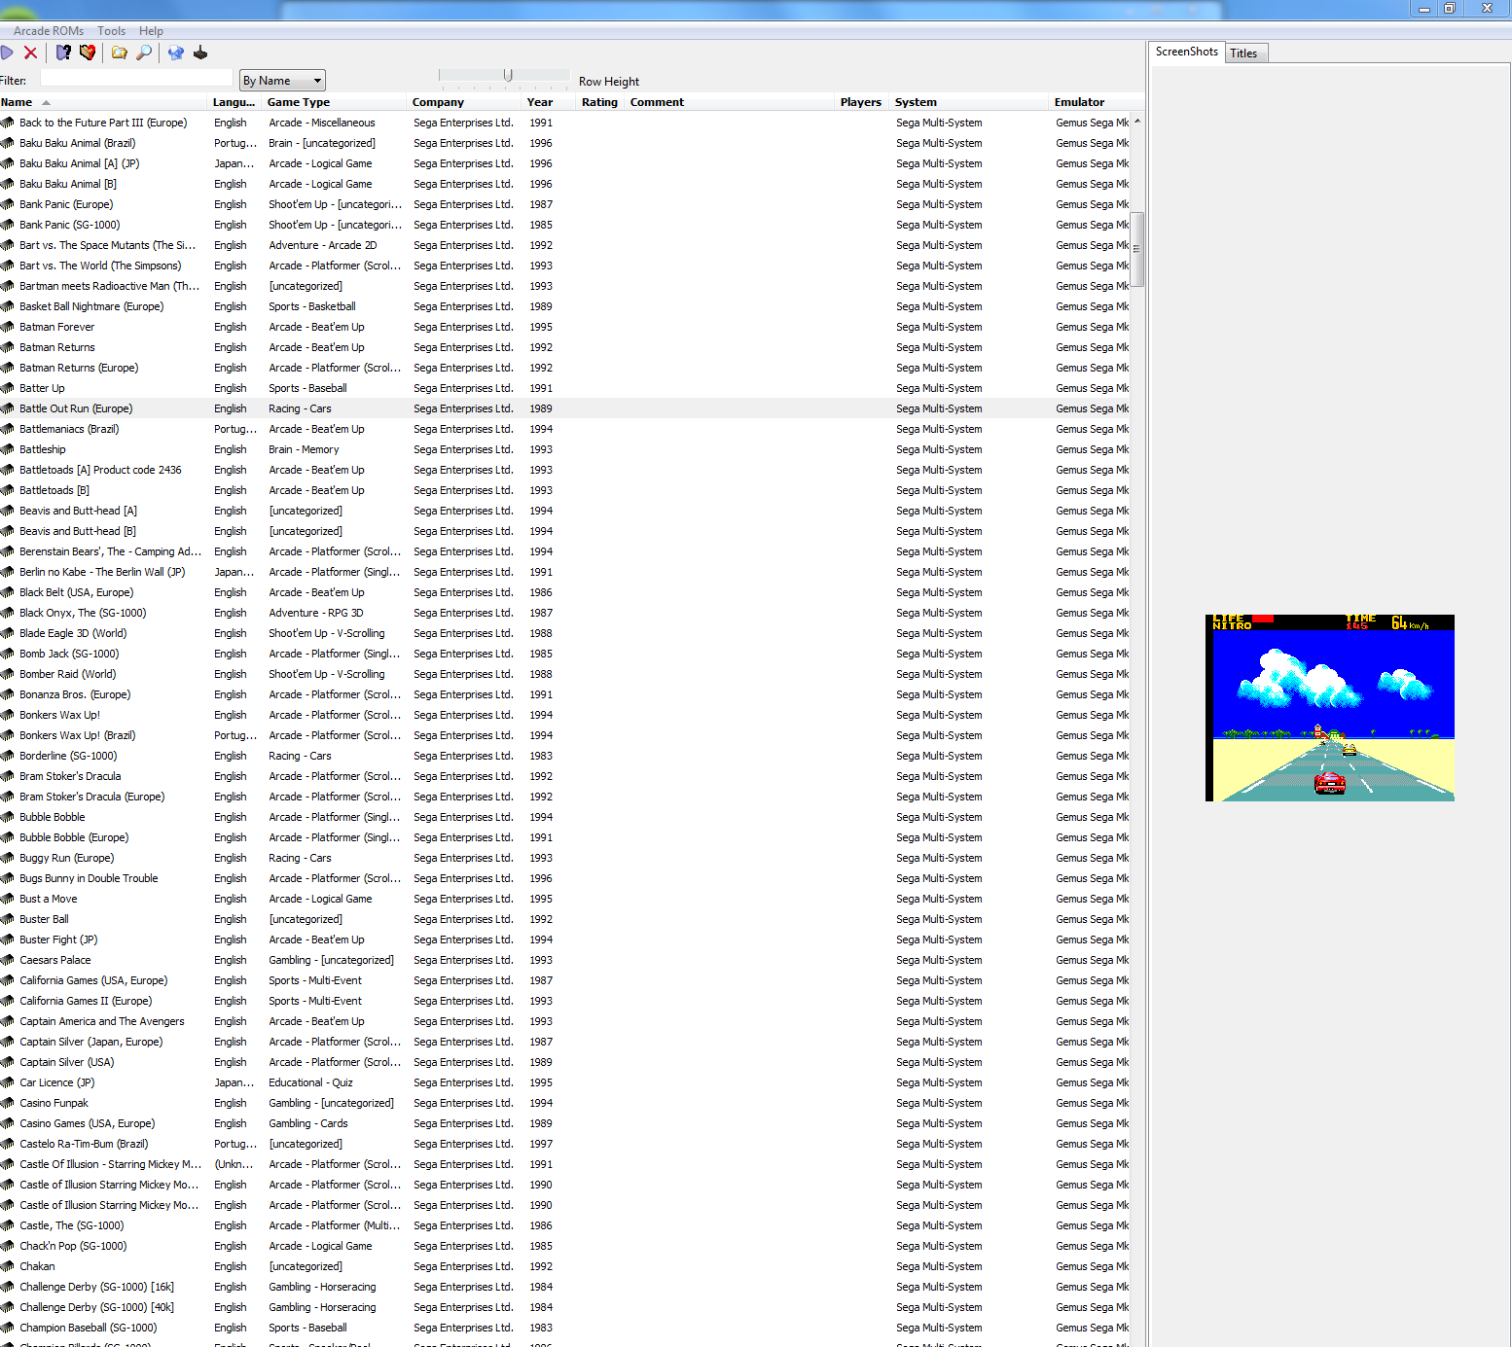Click the Row Height slider handle
The width and height of the screenshot is (1512, 1347).
[x=508, y=75]
